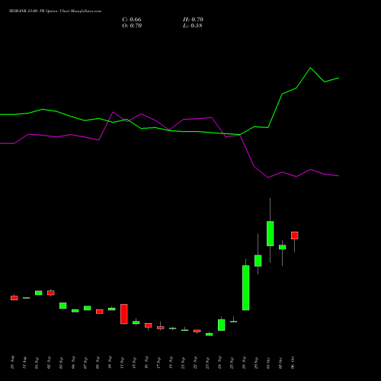Click the low value L: 0.58
Viewport: 381px width, 381px height.
point(193,26)
